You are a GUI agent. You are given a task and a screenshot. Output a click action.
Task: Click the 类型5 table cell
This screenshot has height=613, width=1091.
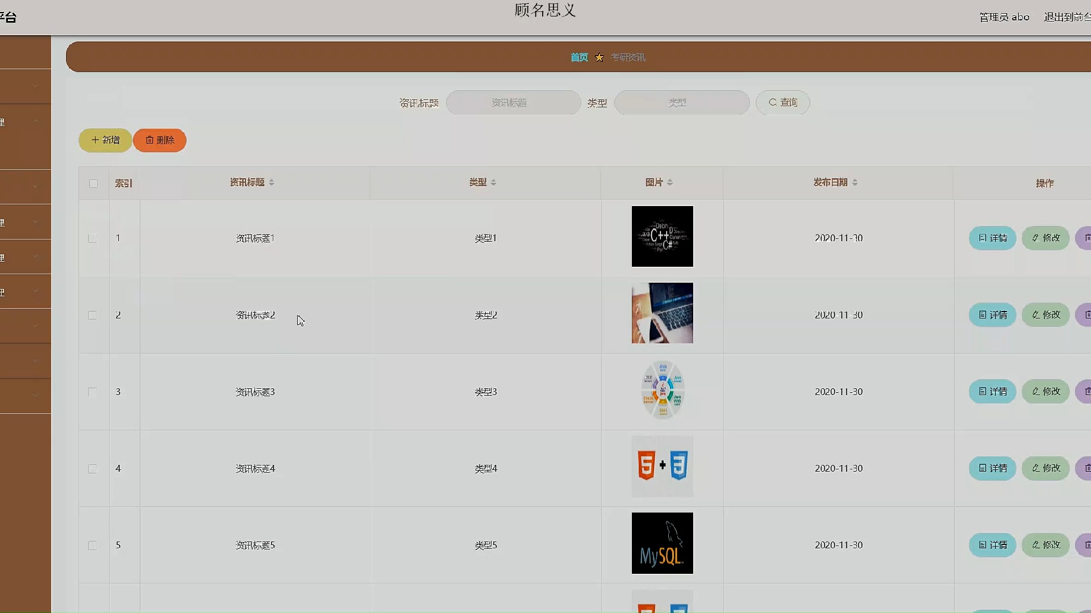(486, 545)
